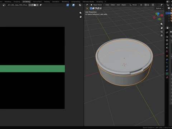The image size is (172, 129).
Task: Toggle the image pin icon
Action: click(x=40, y=5)
